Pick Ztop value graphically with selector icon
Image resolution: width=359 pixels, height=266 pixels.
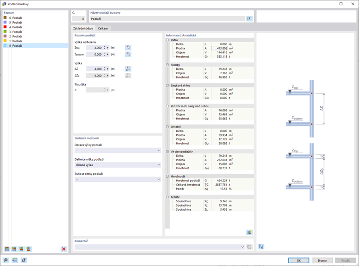(128, 48)
